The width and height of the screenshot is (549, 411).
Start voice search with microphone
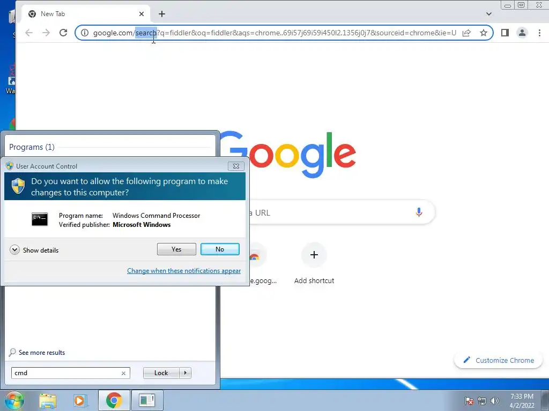[x=419, y=212]
